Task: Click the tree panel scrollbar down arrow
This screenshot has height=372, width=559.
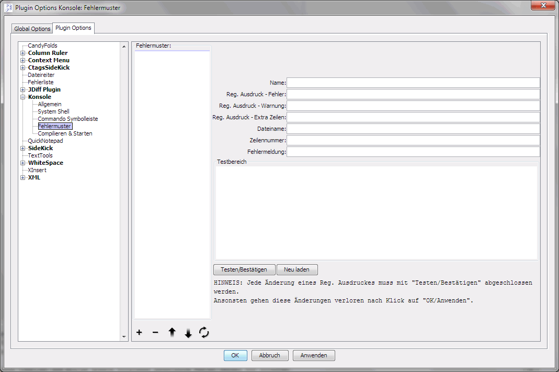Action: pos(124,337)
